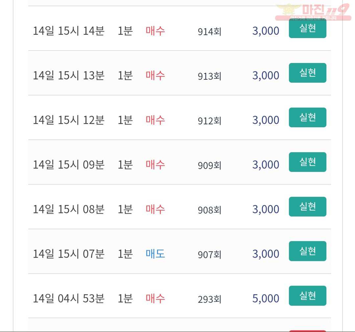Viewport: 355px width, 332px height.
Task: Click the 실현 button for round 907회
Action: (x=307, y=251)
